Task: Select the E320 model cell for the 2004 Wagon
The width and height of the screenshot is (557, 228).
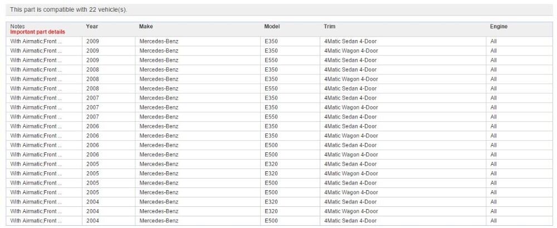Action: (271, 211)
